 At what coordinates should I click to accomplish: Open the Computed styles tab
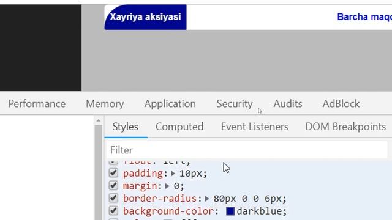click(179, 127)
